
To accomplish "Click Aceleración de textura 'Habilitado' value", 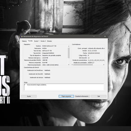I will pyautogui.click(x=47, y=78).
